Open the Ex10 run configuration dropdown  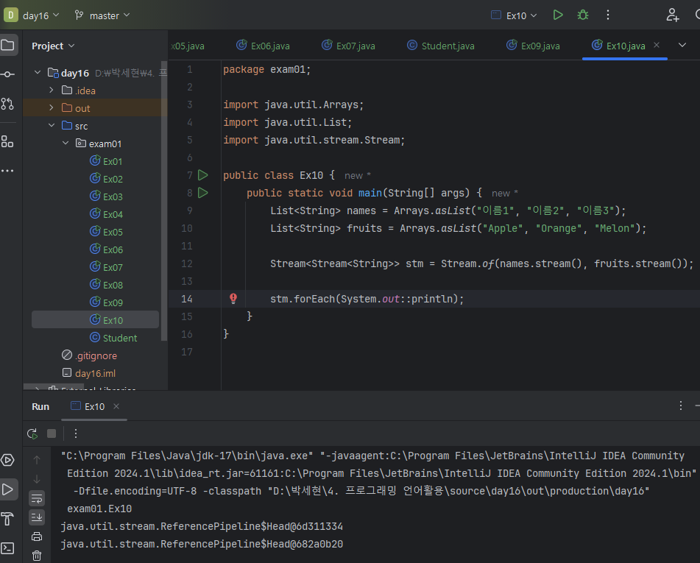(515, 15)
